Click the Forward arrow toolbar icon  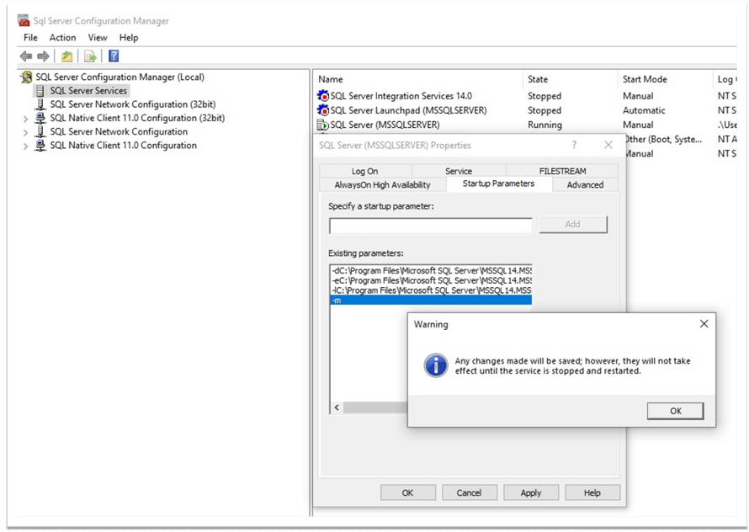(43, 56)
